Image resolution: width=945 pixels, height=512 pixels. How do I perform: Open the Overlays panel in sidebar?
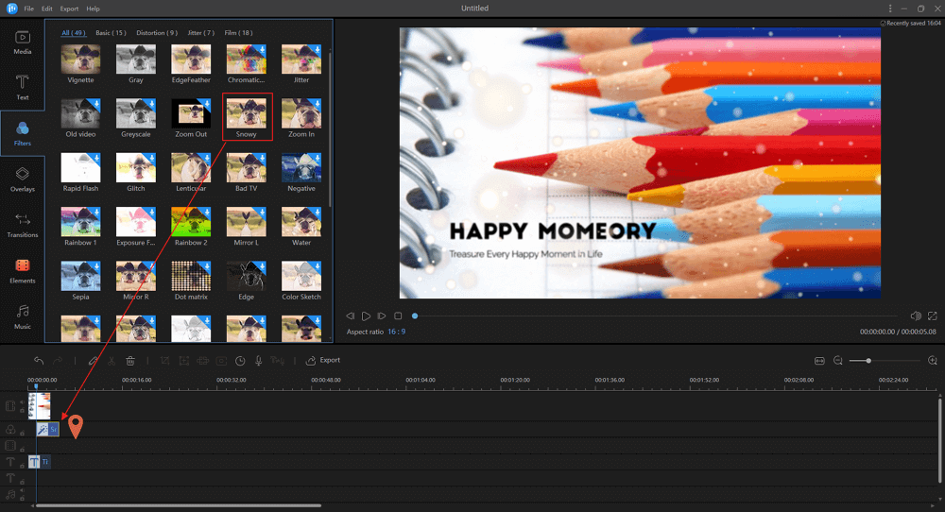(x=22, y=179)
